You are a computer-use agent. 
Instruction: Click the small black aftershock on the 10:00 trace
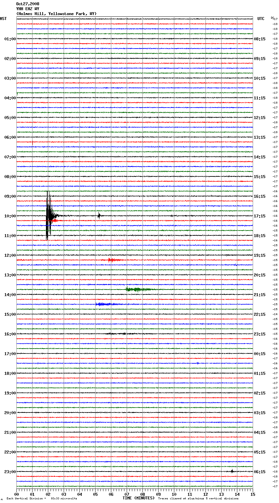[99, 215]
